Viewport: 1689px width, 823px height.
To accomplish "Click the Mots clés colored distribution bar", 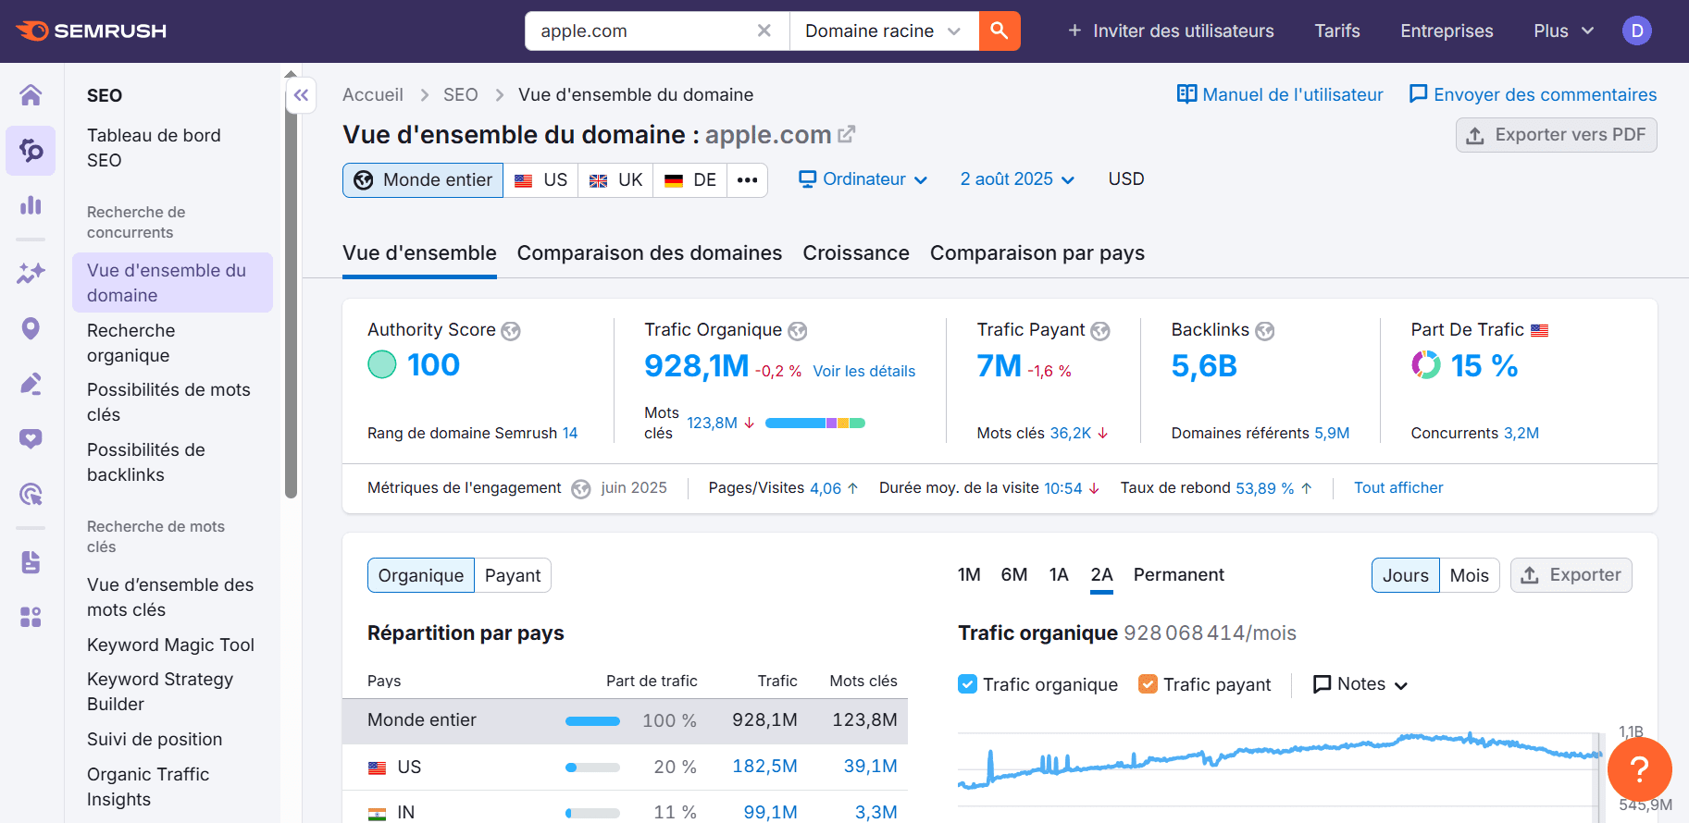I will pos(815,423).
